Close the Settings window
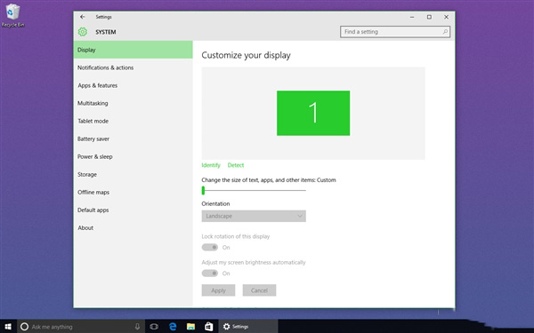This screenshot has width=534, height=333. [446, 17]
